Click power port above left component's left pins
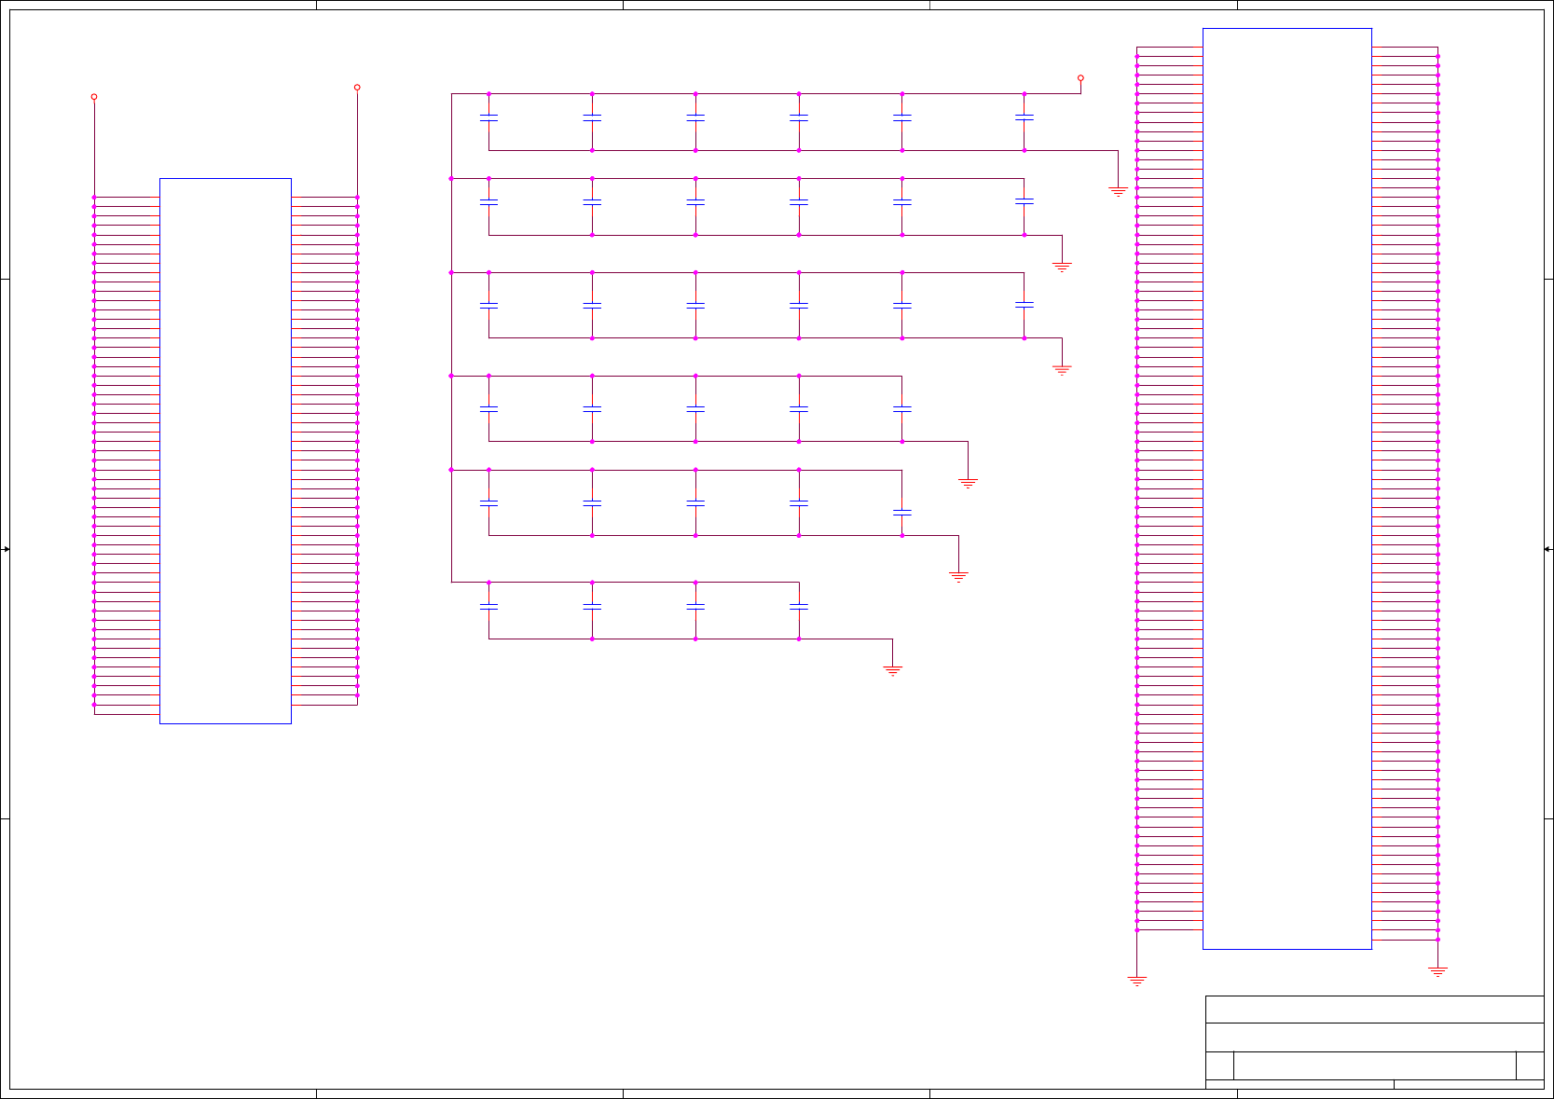The height and width of the screenshot is (1099, 1554). [x=94, y=97]
